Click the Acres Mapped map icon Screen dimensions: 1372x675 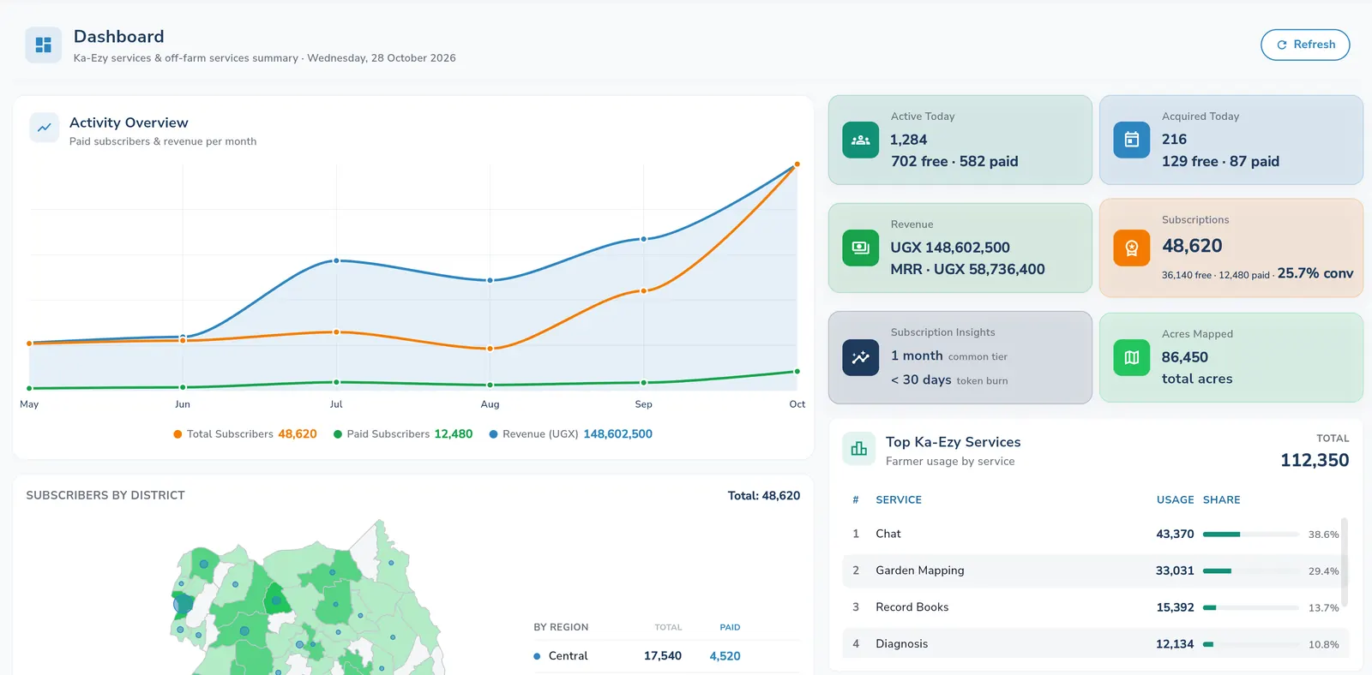pos(1131,357)
